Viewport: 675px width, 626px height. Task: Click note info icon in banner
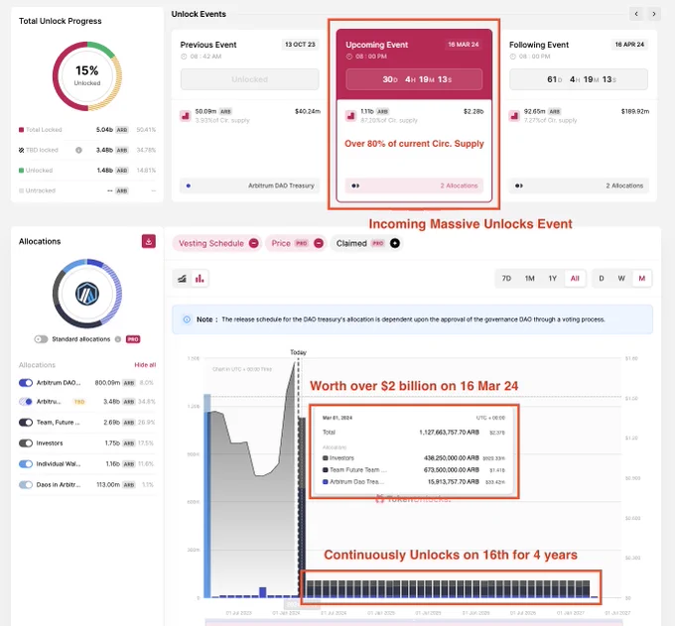[187, 319]
